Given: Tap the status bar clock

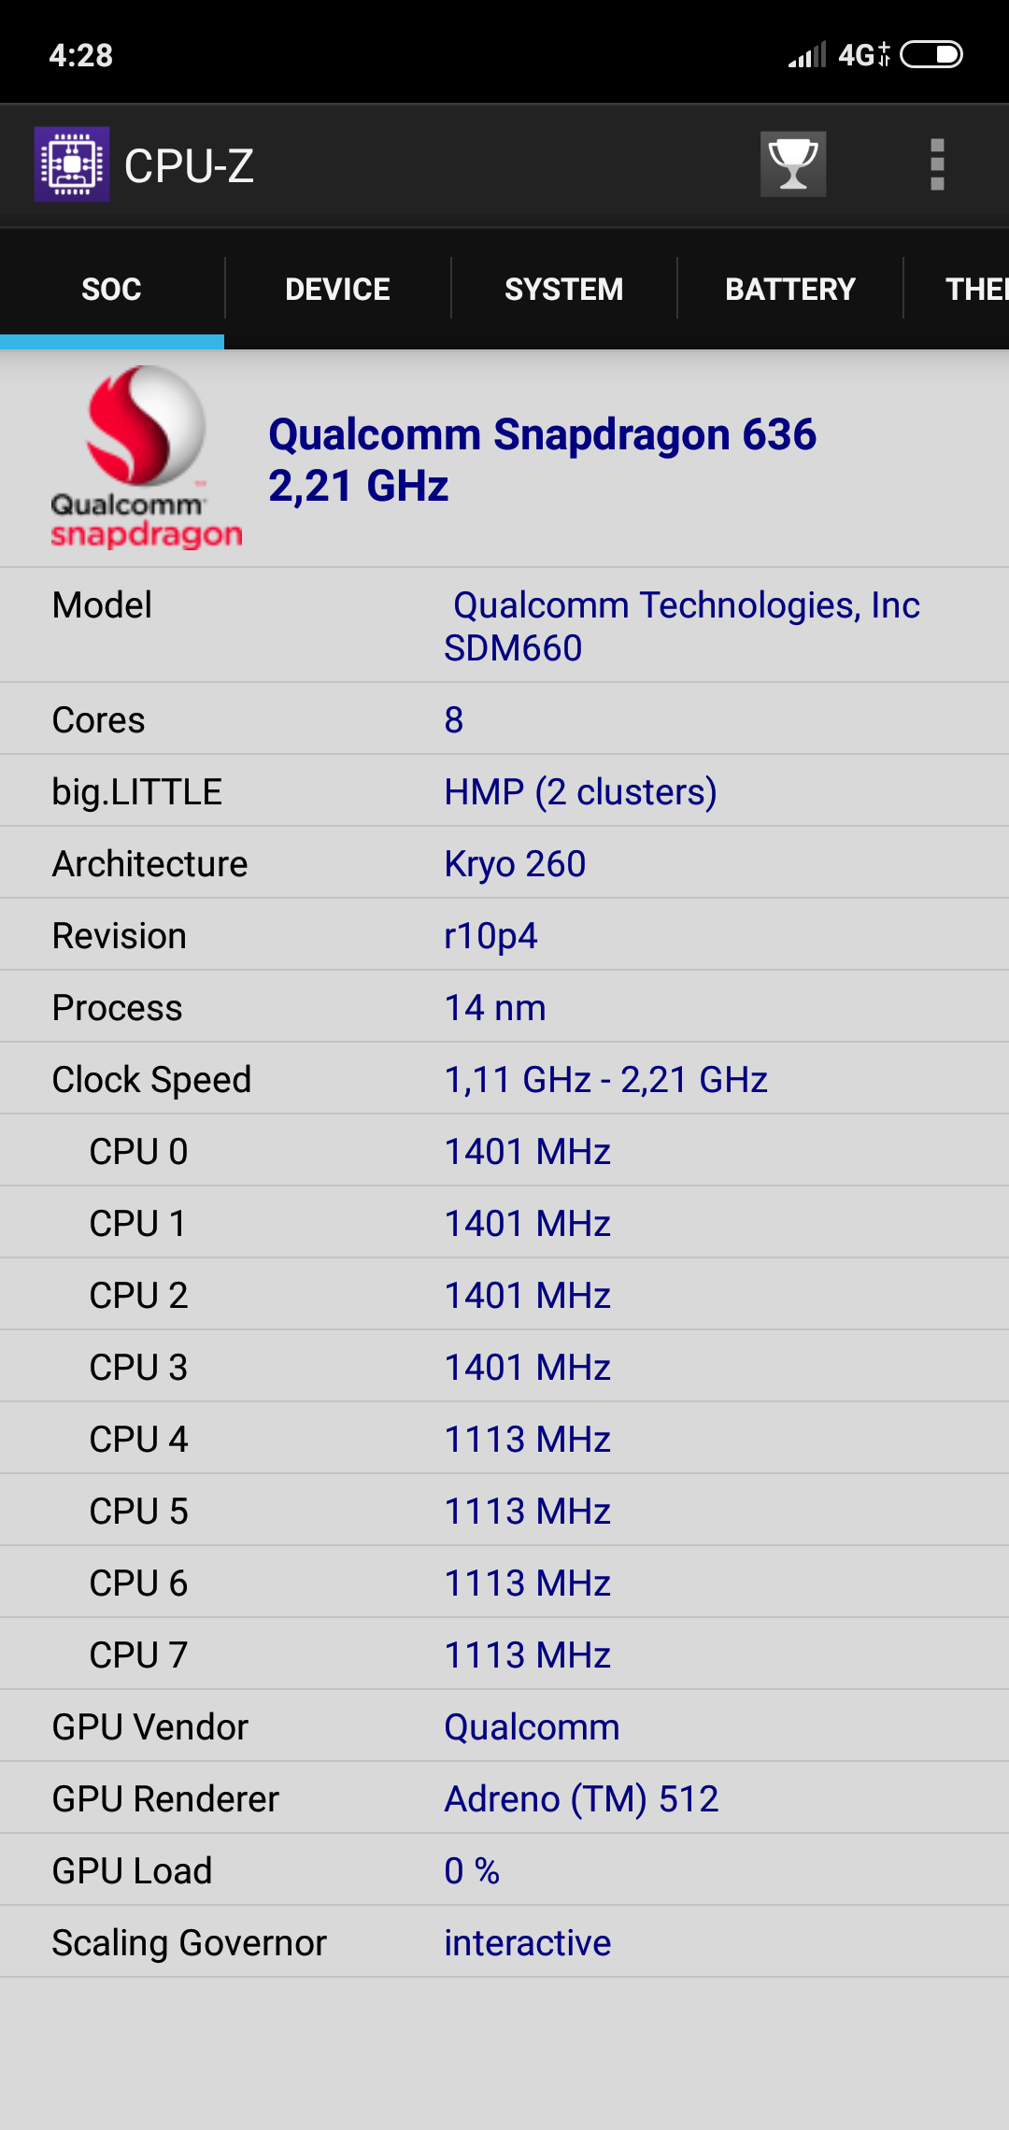Looking at the screenshot, I should coord(81,55).
